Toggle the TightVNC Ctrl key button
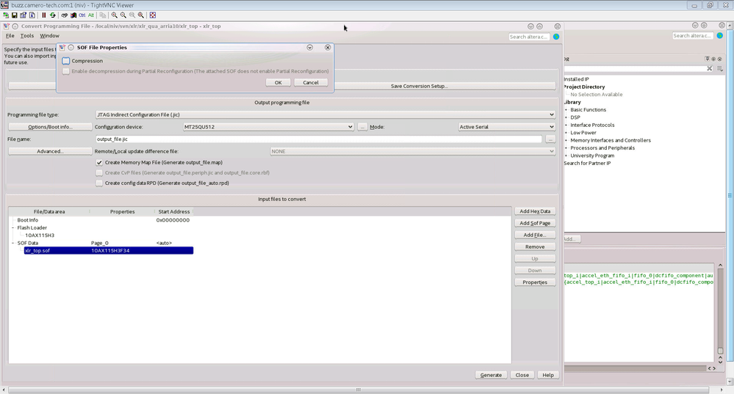734x394 pixels. tap(82, 15)
